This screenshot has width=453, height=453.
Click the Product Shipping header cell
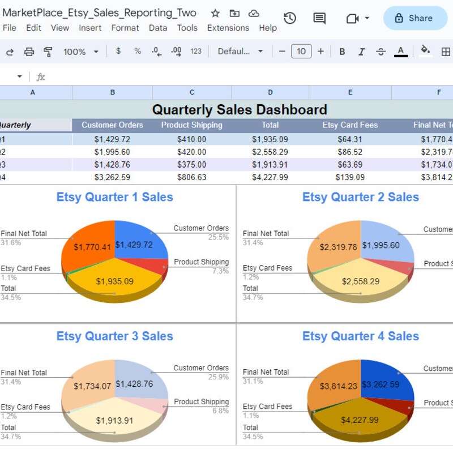pos(192,125)
